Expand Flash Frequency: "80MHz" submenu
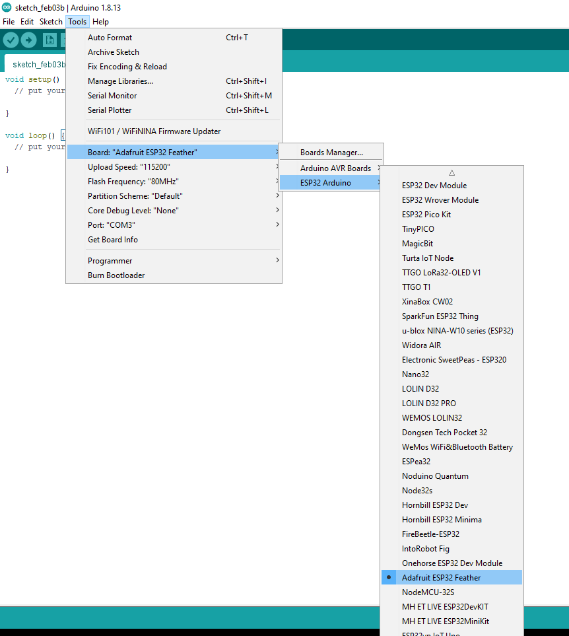 click(x=174, y=182)
